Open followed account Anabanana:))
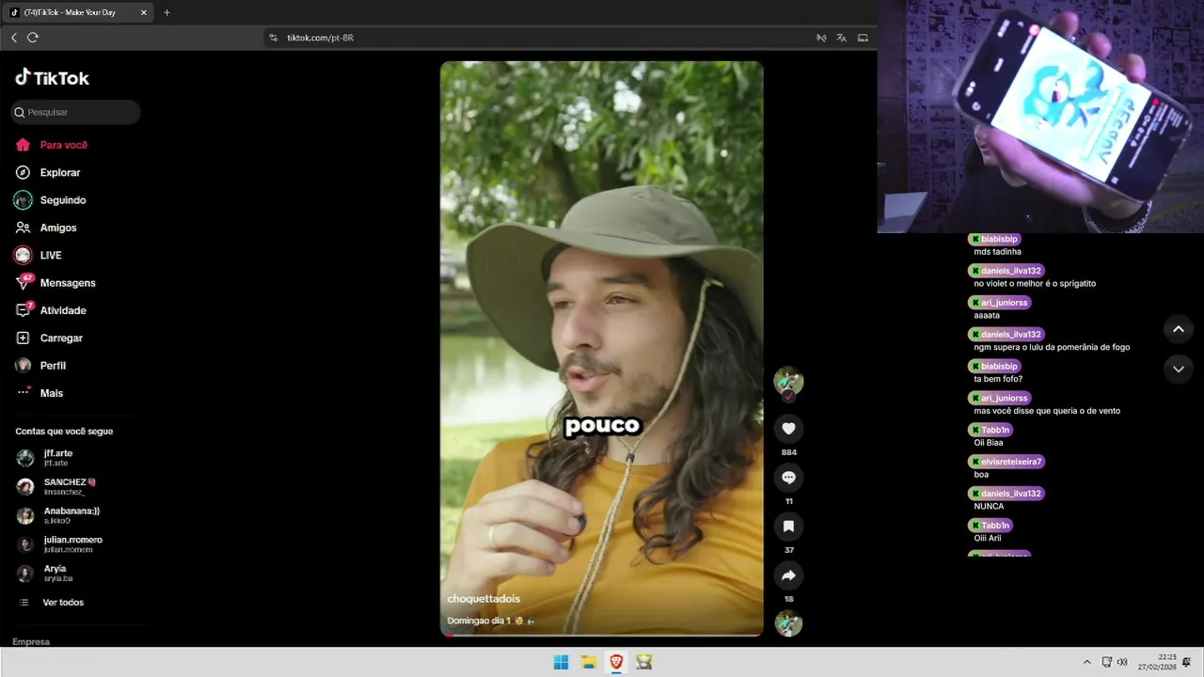The width and height of the screenshot is (1204, 677). click(58, 515)
